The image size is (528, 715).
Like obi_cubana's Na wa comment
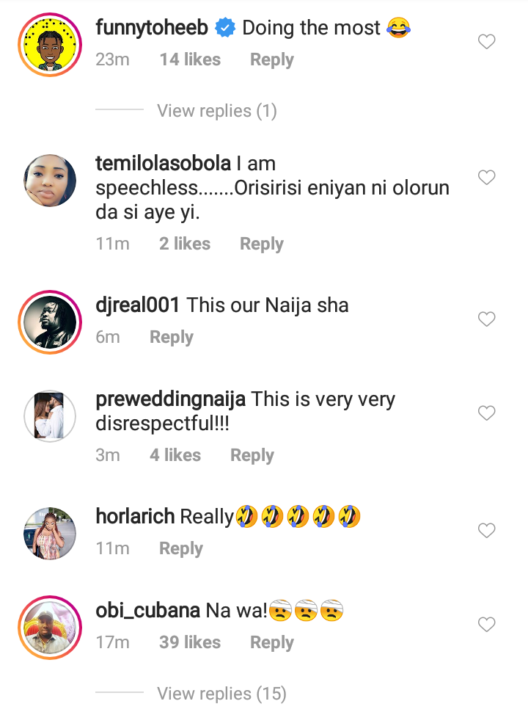(487, 625)
